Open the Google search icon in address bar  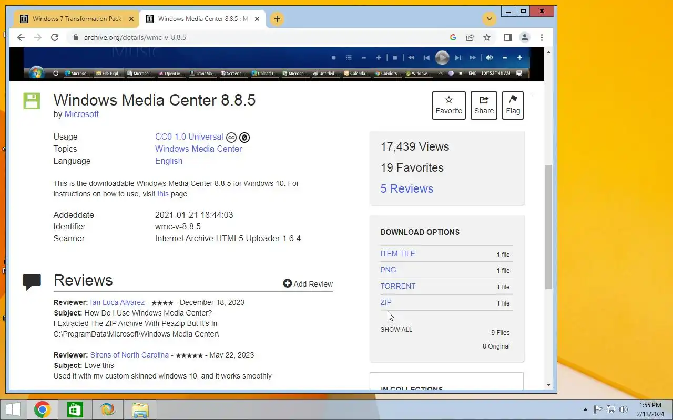tap(453, 37)
